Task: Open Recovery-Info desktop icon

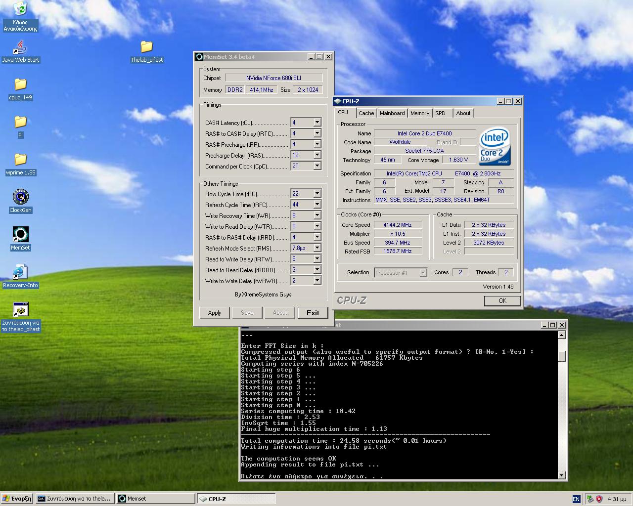Action: [x=20, y=272]
